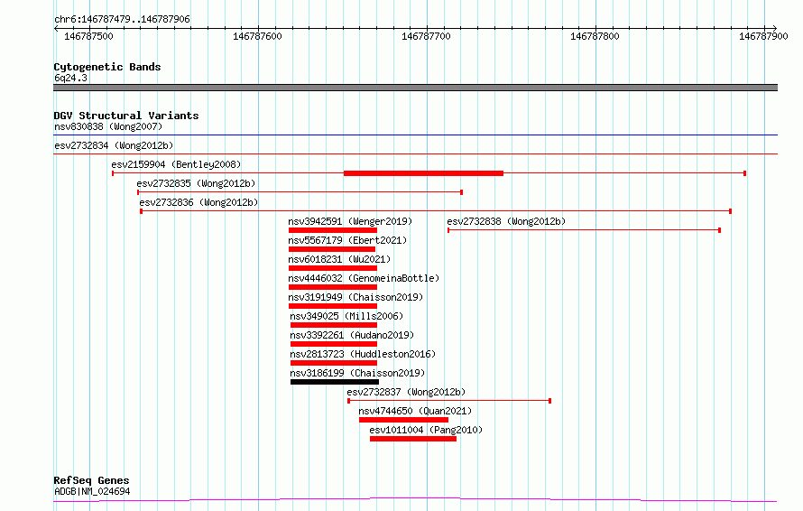The width and height of the screenshot is (803, 511).
Task: Select the black nsv3186199 Chaisson2019 bar
Action: [335, 382]
